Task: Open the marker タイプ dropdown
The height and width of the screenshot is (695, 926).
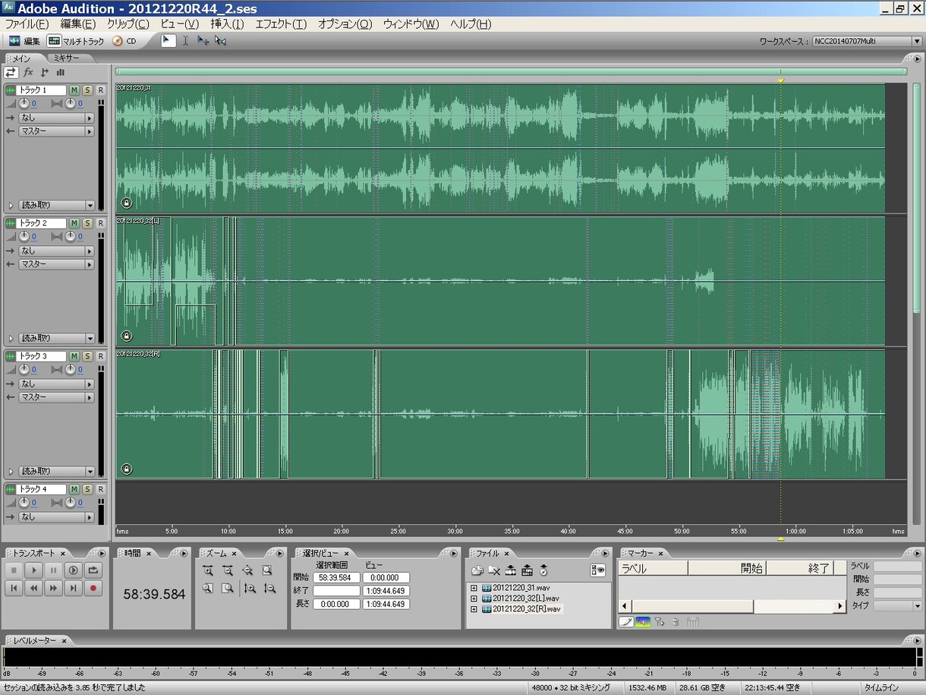Action: tap(896, 605)
